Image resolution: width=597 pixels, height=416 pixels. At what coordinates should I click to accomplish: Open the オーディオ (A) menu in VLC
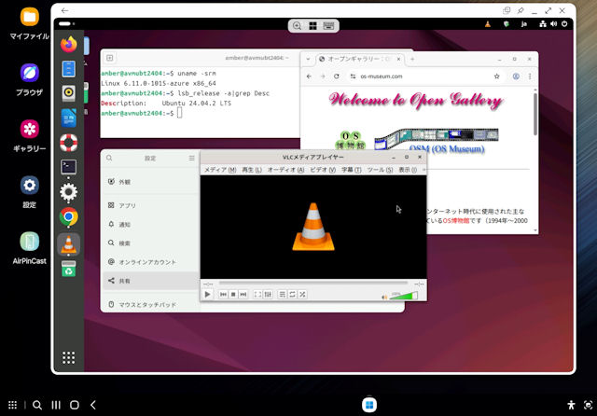285,170
